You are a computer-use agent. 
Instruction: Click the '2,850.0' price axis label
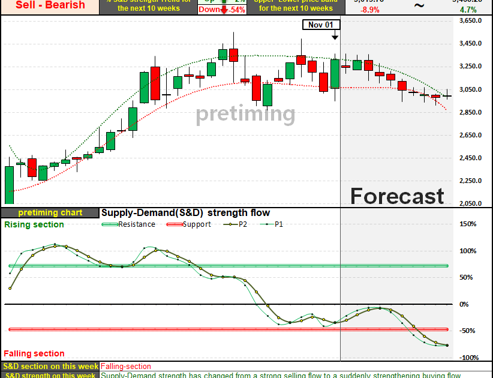470,112
